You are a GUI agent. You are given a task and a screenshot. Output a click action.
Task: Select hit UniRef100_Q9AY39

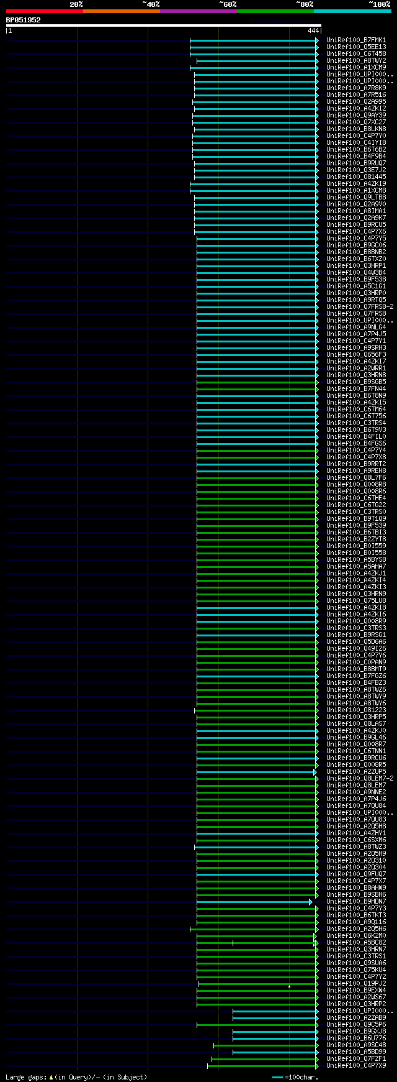click(356, 116)
